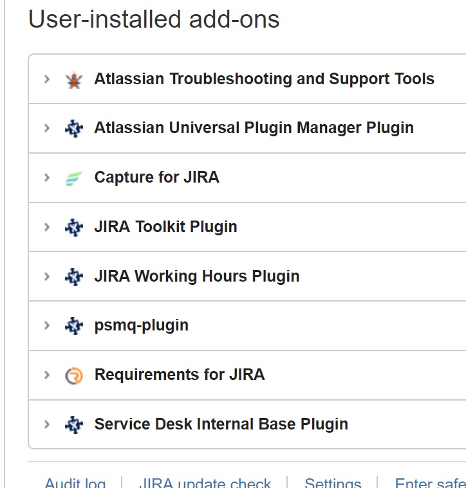Open the Audit log link
This screenshot has width=466, height=488.
[x=75, y=483]
